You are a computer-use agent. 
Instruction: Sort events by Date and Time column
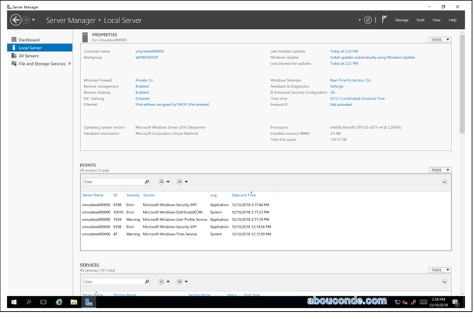244,195
